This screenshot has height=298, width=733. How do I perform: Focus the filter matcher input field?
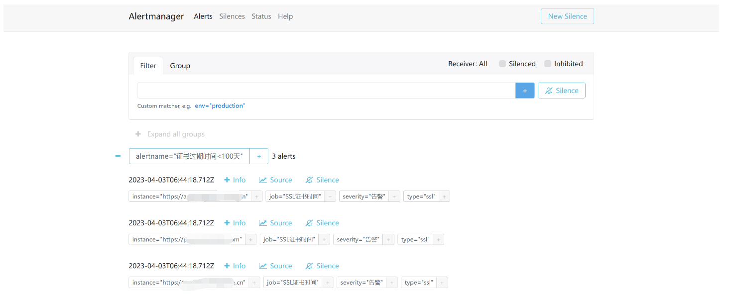coord(327,91)
